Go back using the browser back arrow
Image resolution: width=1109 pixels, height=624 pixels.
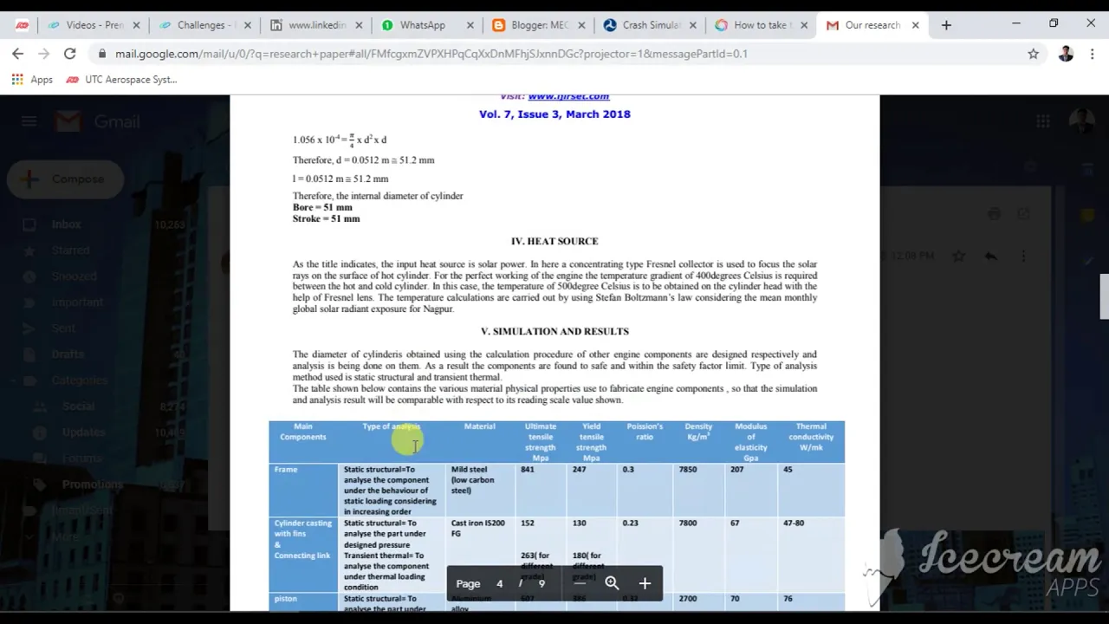pos(18,54)
